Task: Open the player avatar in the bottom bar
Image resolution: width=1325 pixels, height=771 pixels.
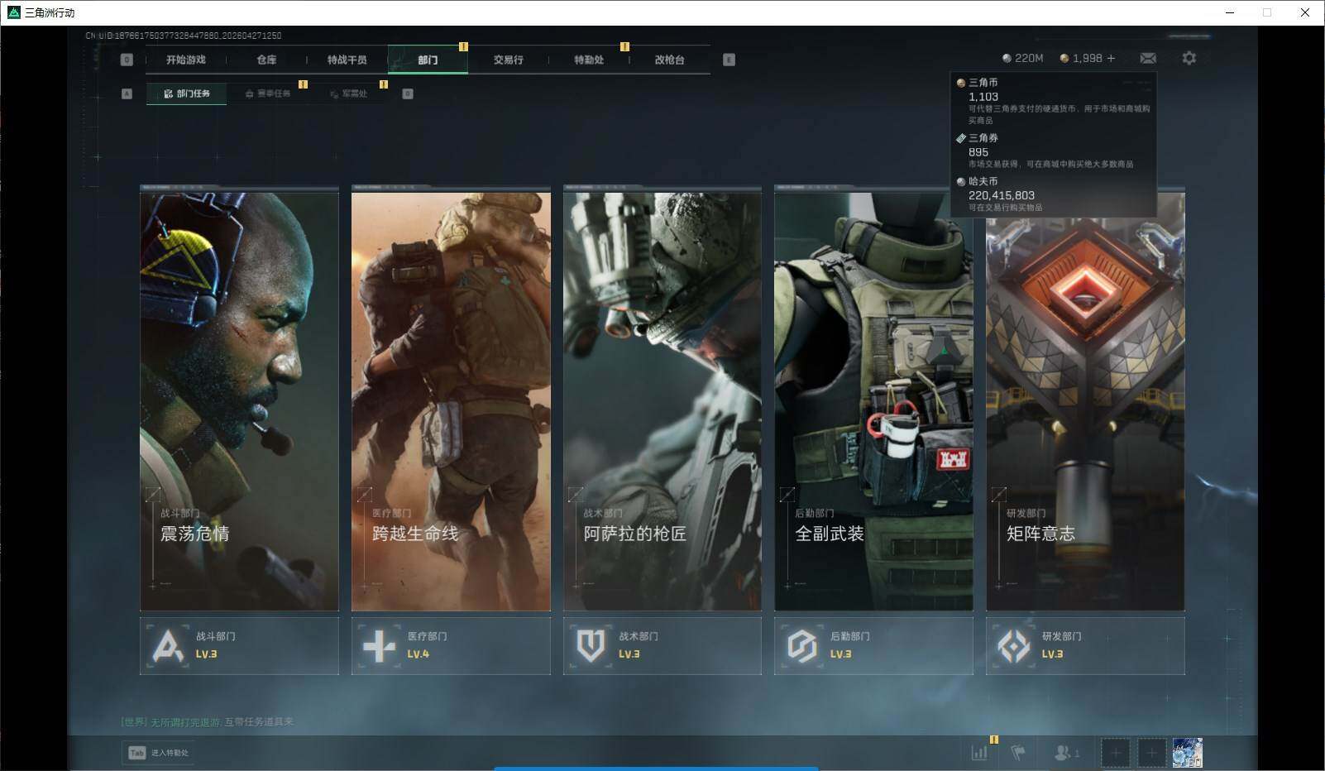Action: (1187, 753)
